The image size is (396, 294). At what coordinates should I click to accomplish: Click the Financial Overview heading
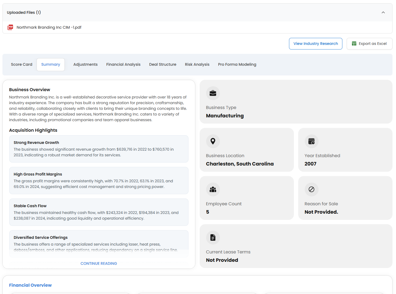30,285
